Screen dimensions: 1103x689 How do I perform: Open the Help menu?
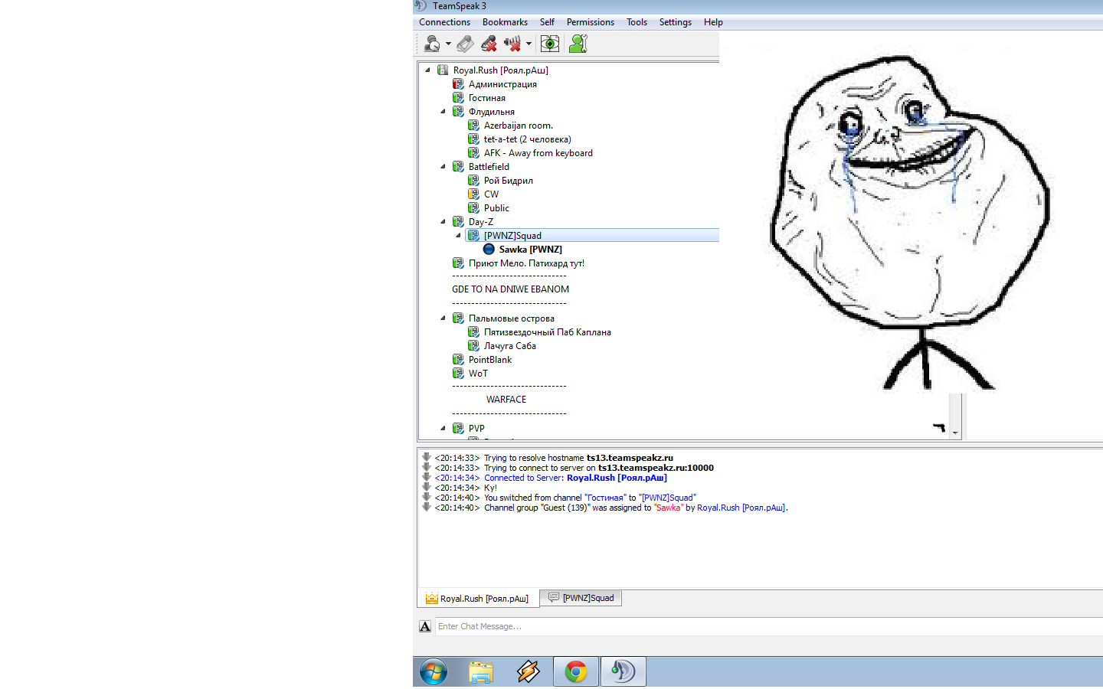713,22
